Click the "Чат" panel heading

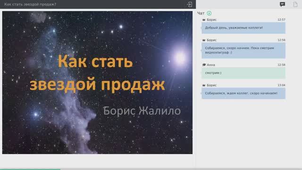pos(201,13)
